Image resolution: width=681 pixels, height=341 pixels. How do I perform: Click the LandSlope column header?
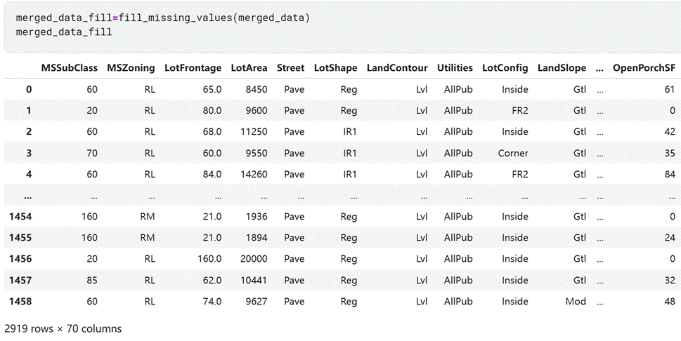[562, 68]
